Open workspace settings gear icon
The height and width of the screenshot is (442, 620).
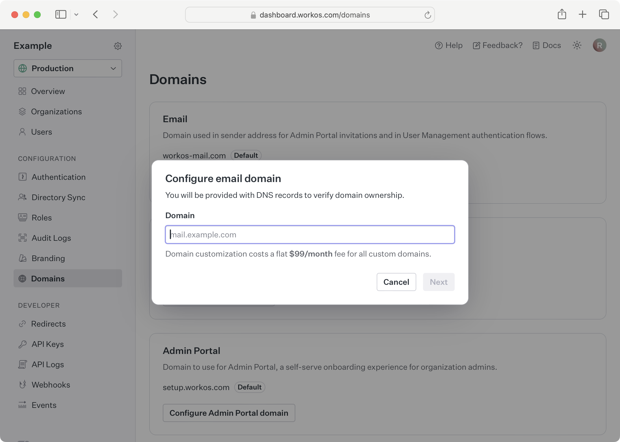pyautogui.click(x=118, y=46)
